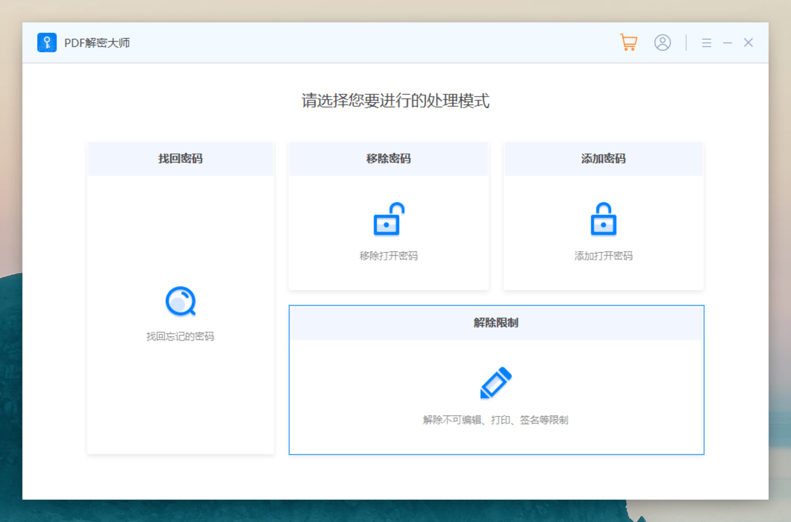Click the magnifying glass recover password icon
Viewport: 791px width, 522px height.
pyautogui.click(x=180, y=301)
